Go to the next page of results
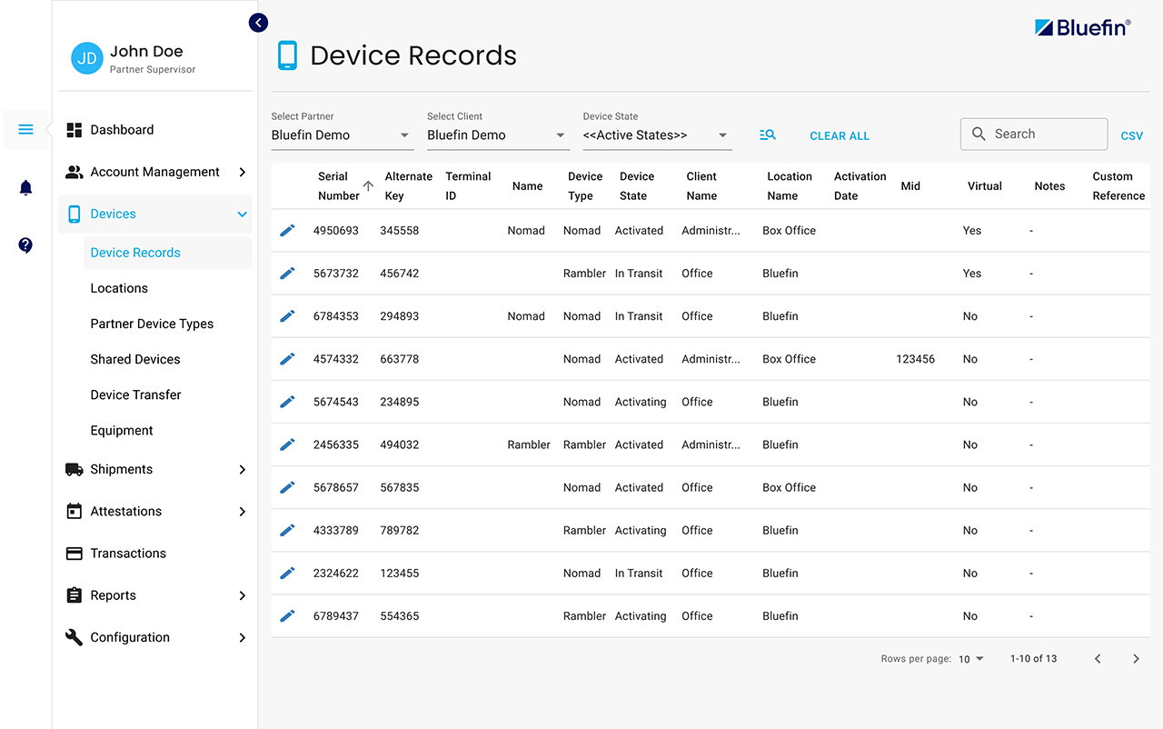The width and height of the screenshot is (1163, 729). 1136,659
